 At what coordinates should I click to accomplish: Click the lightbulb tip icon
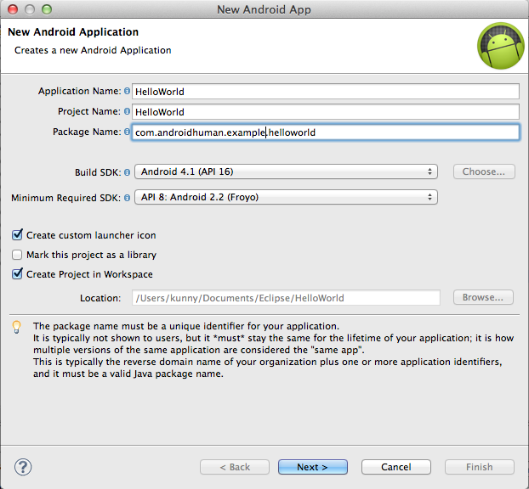click(x=16, y=327)
